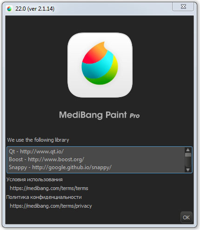Click the library list scrollbar thumb
The height and width of the screenshot is (230, 200).
click(188, 155)
